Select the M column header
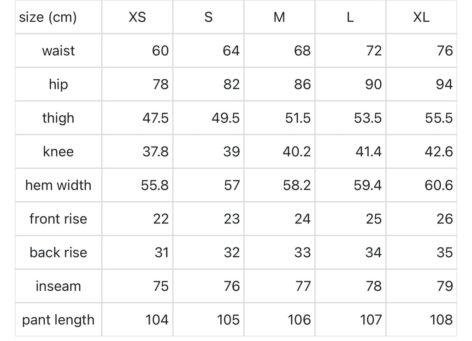The width and height of the screenshot is (472, 341). (x=279, y=18)
